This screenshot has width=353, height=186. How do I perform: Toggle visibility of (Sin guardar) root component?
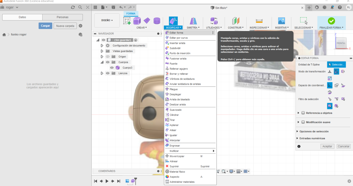click(x=103, y=40)
